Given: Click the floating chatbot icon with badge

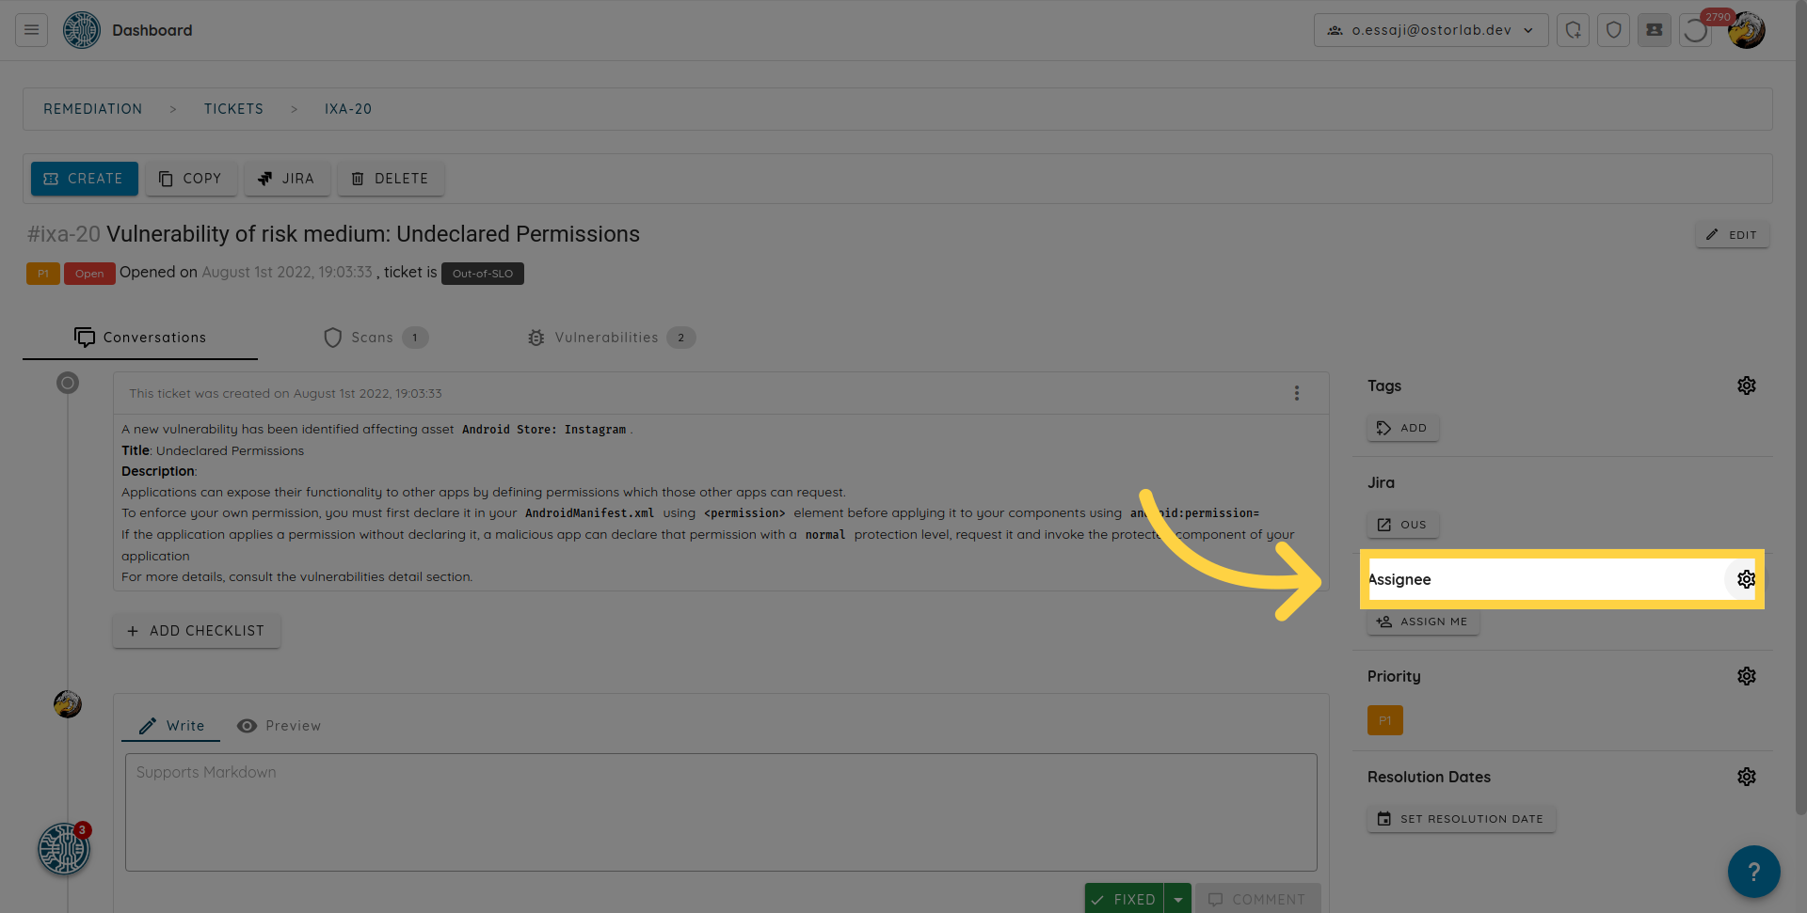Looking at the screenshot, I should pyautogui.click(x=64, y=849).
